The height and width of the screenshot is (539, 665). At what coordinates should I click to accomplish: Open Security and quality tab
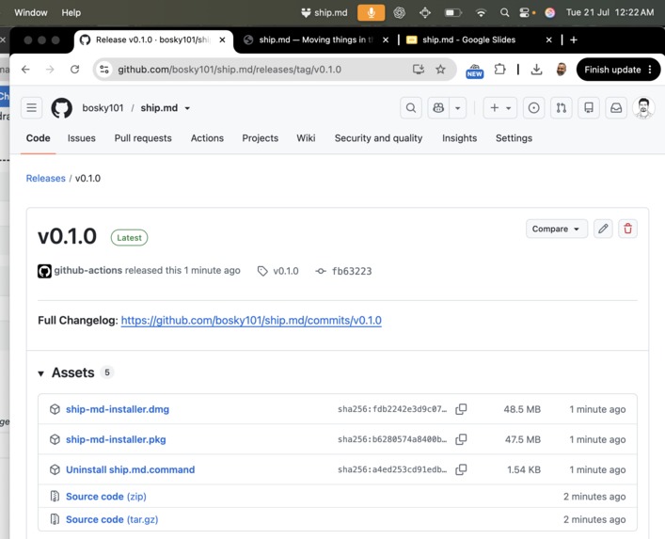tap(378, 138)
